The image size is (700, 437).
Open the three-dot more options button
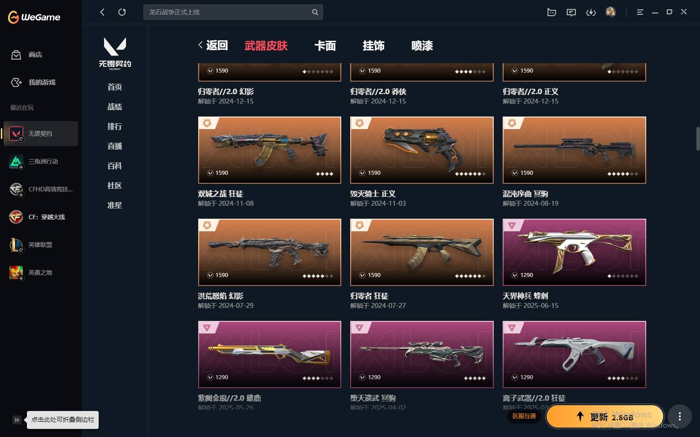tap(679, 416)
